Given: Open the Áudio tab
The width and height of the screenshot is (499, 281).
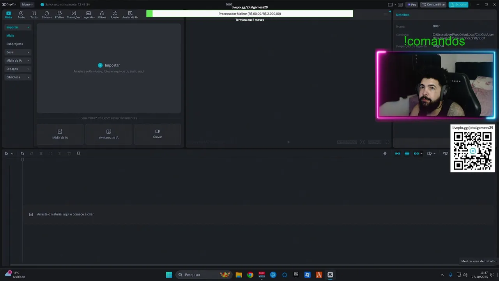Looking at the screenshot, I should 21,15.
